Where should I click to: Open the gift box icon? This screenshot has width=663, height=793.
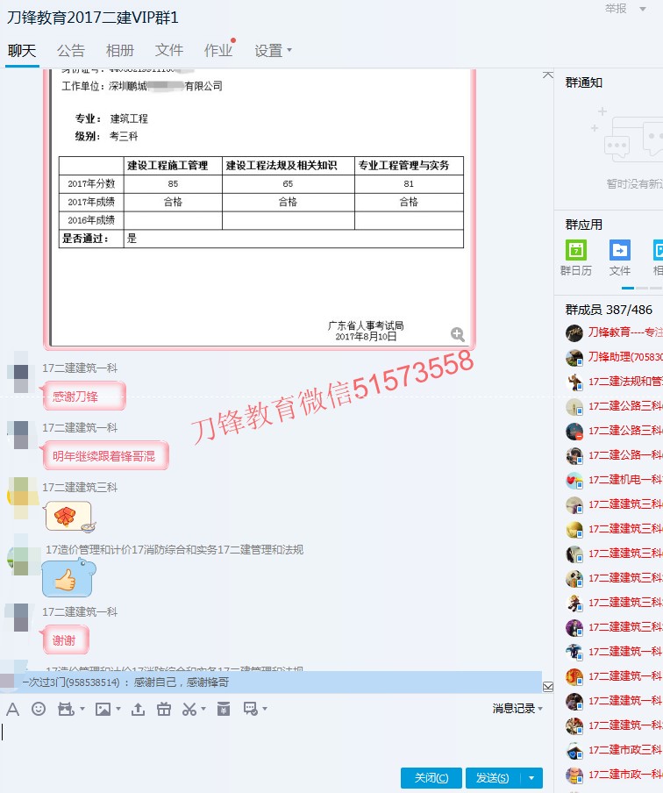click(x=163, y=709)
